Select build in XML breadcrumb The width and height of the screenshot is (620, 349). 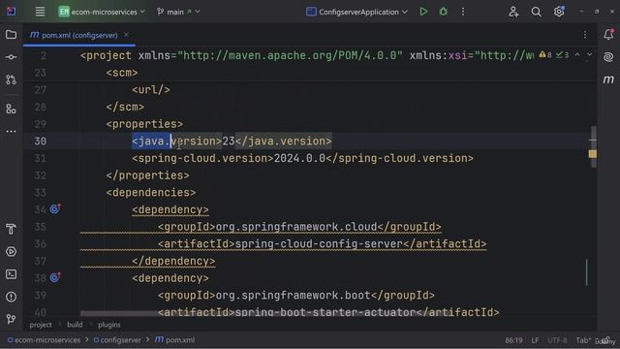coord(75,325)
